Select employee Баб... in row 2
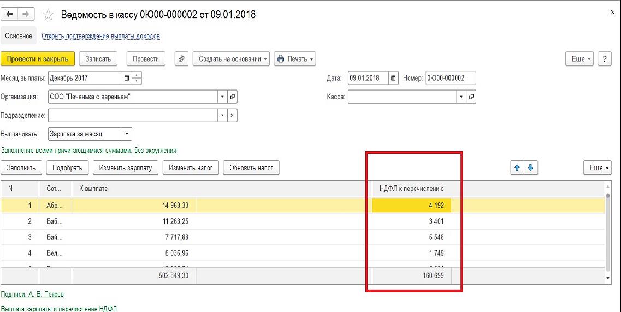The height and width of the screenshot is (312, 621). point(56,221)
